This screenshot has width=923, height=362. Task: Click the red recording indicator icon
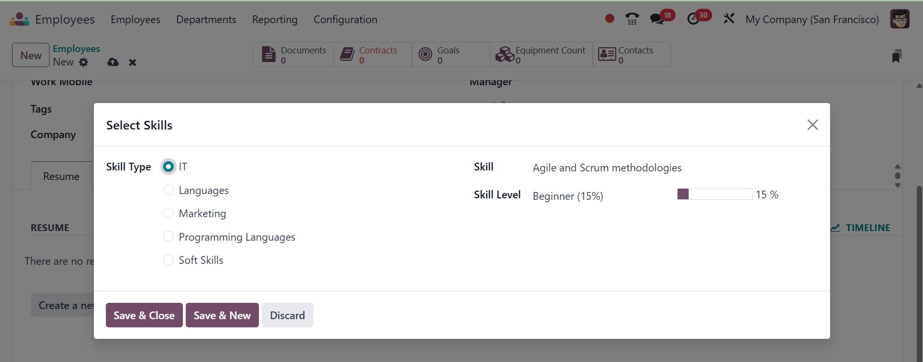click(609, 19)
